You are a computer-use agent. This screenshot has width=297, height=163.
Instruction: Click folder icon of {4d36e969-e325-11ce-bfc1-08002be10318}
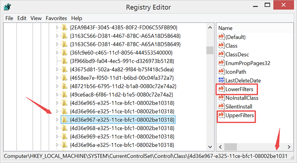(64, 137)
